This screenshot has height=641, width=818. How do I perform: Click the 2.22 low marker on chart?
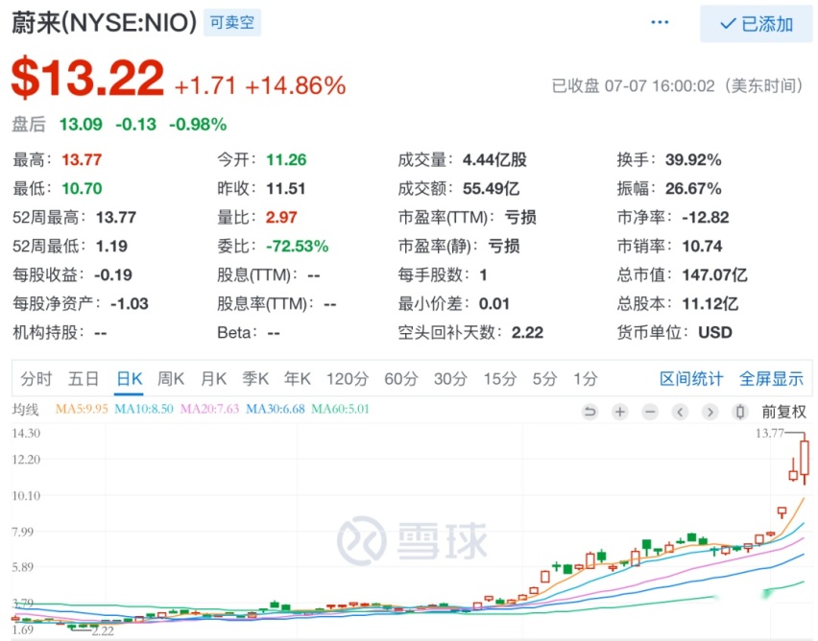[103, 631]
